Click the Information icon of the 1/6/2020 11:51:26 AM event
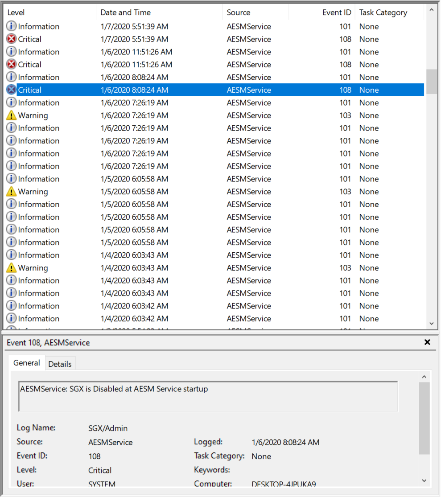Viewport: 441px width, 497px height. (11, 51)
